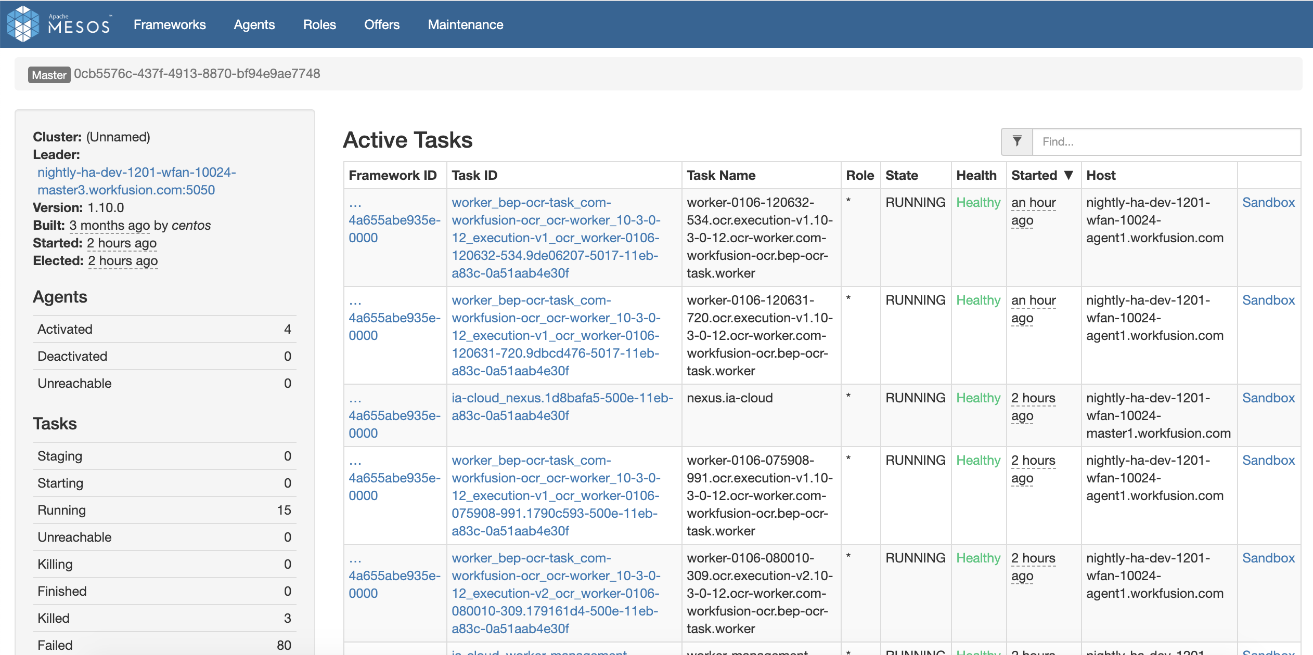Open the Maintenance page
Screen dimensions: 1313x655
(466, 24)
